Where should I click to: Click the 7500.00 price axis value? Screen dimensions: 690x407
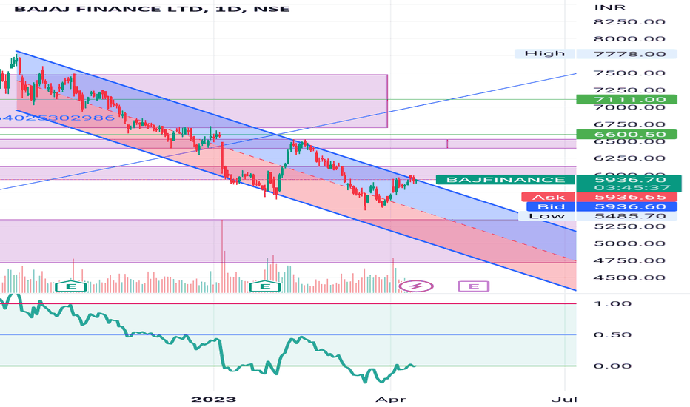tap(629, 73)
